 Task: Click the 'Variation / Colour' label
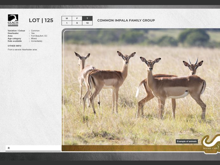point(16,30)
